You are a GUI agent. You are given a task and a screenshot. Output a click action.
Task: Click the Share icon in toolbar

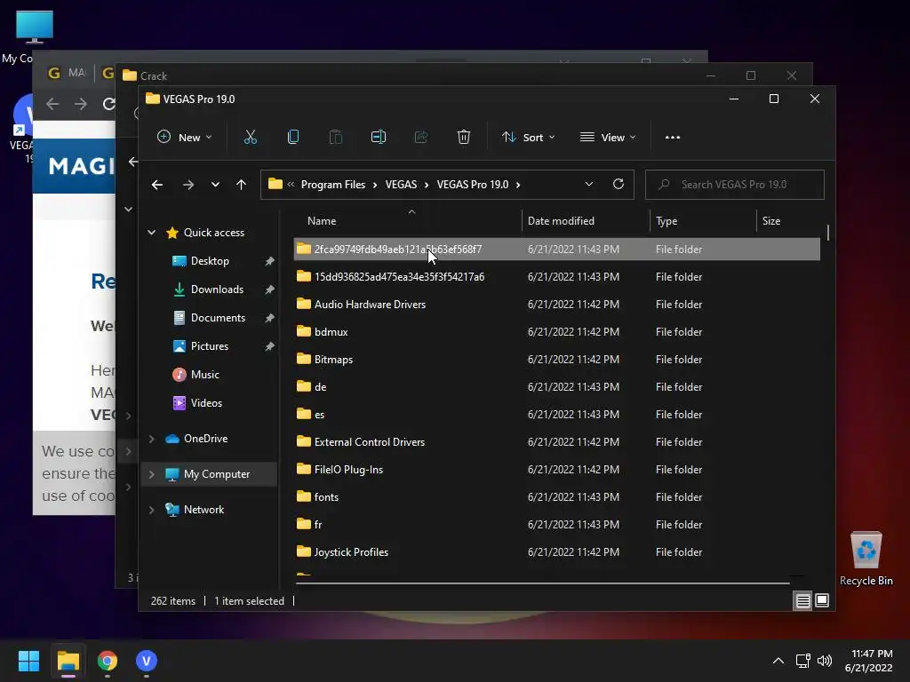point(421,138)
